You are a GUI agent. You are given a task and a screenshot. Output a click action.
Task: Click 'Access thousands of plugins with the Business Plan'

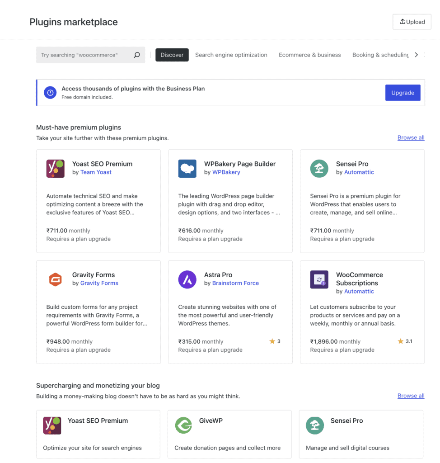click(x=133, y=89)
